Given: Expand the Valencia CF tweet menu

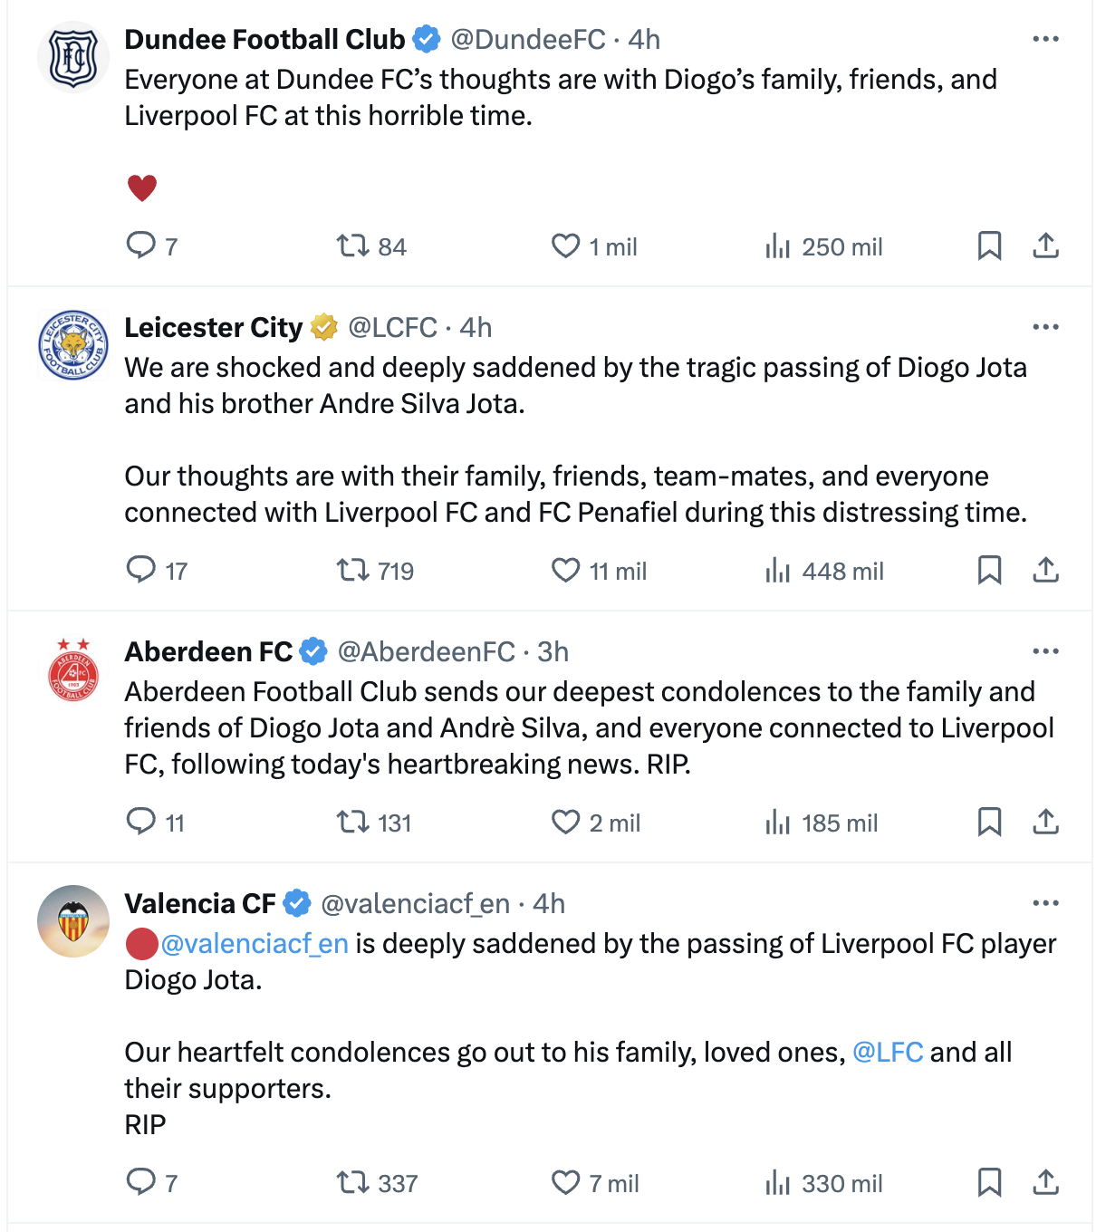Looking at the screenshot, I should (1045, 903).
